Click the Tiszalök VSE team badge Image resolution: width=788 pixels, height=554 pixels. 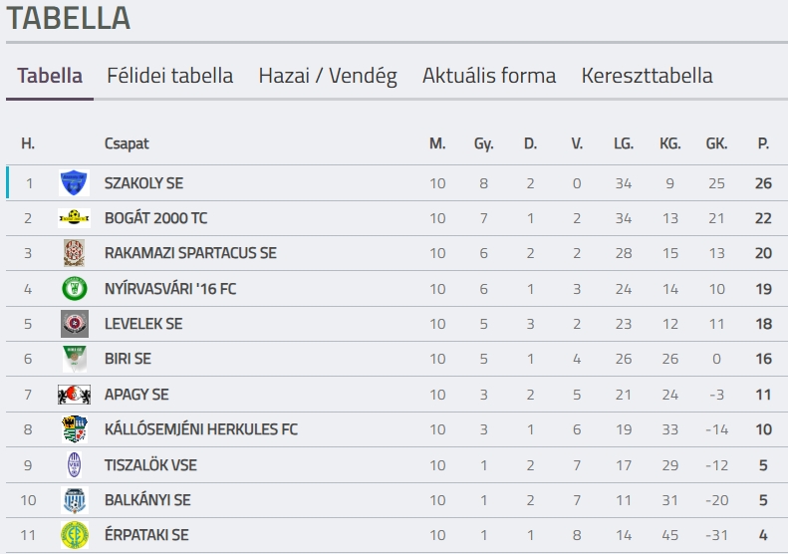(74, 464)
